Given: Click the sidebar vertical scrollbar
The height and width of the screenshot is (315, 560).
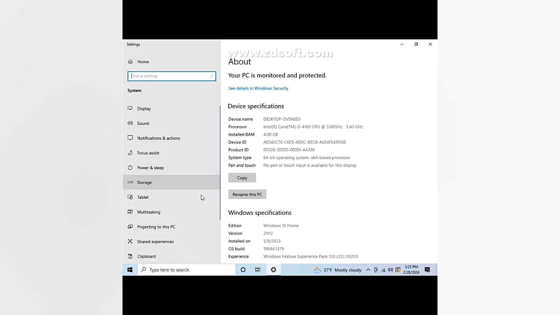Looking at the screenshot, I should 220,162.
